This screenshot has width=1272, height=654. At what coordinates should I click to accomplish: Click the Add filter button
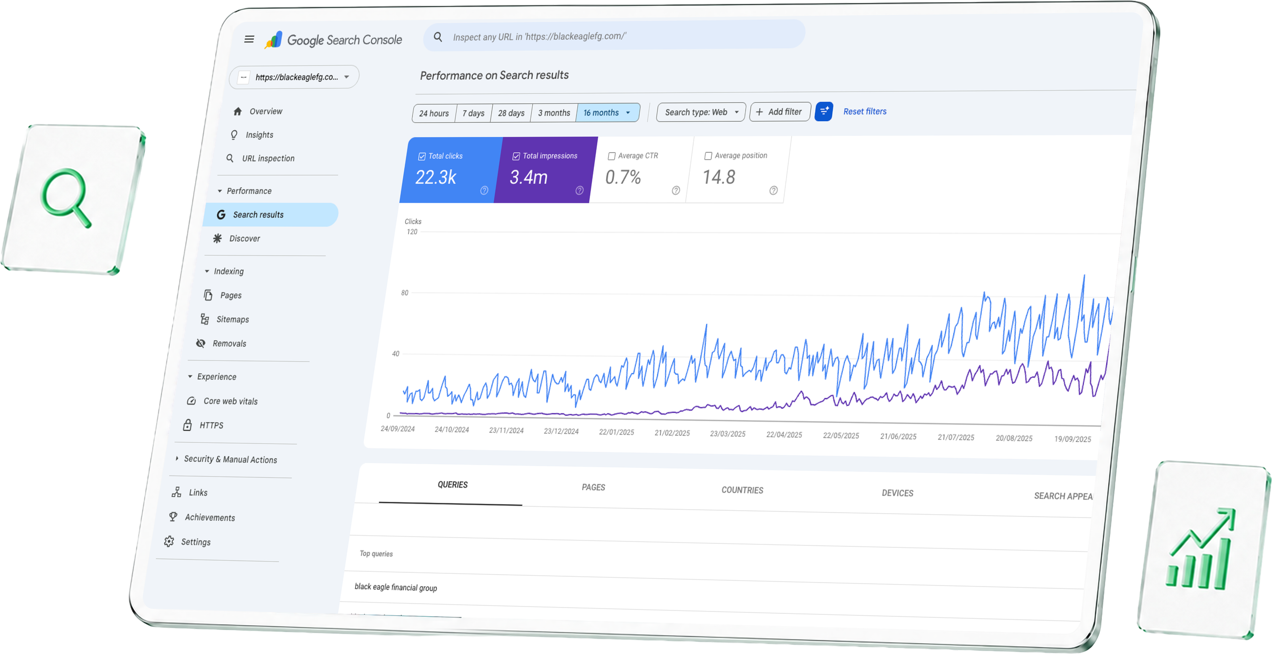[780, 112]
